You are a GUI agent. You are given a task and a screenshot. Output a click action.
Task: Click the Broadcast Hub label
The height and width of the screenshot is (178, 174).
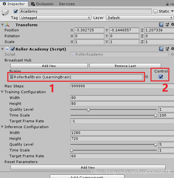[x=18, y=60]
